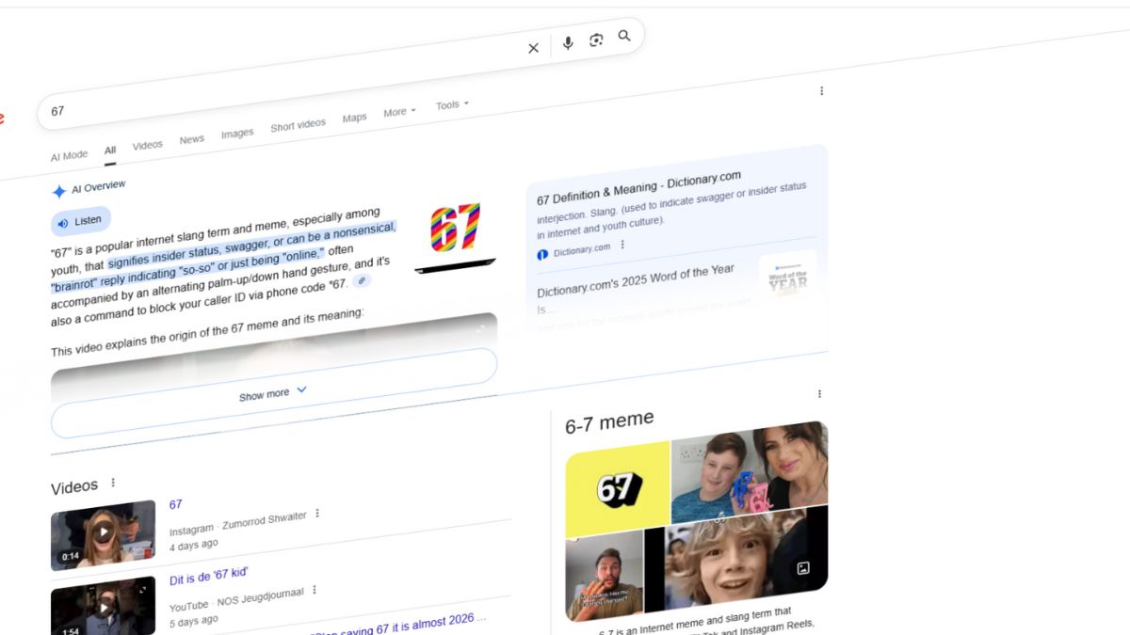
Task: Expand the More search filters dropdown
Action: (x=399, y=112)
